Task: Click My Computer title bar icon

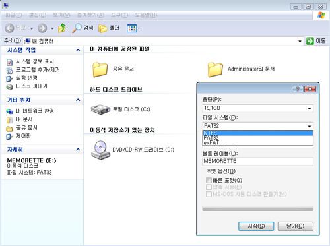Action: [x=5, y=5]
